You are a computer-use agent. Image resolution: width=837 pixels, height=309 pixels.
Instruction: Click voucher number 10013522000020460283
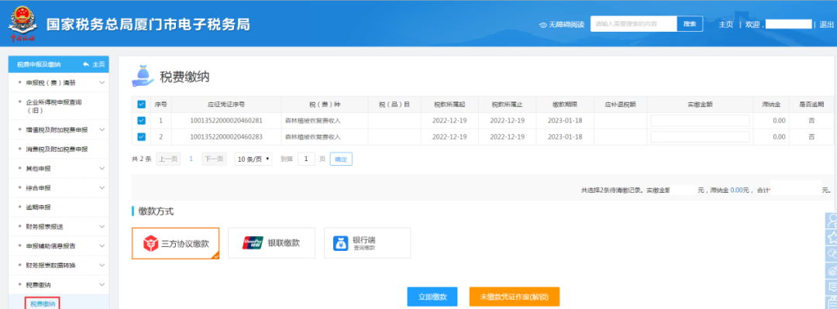(226, 136)
